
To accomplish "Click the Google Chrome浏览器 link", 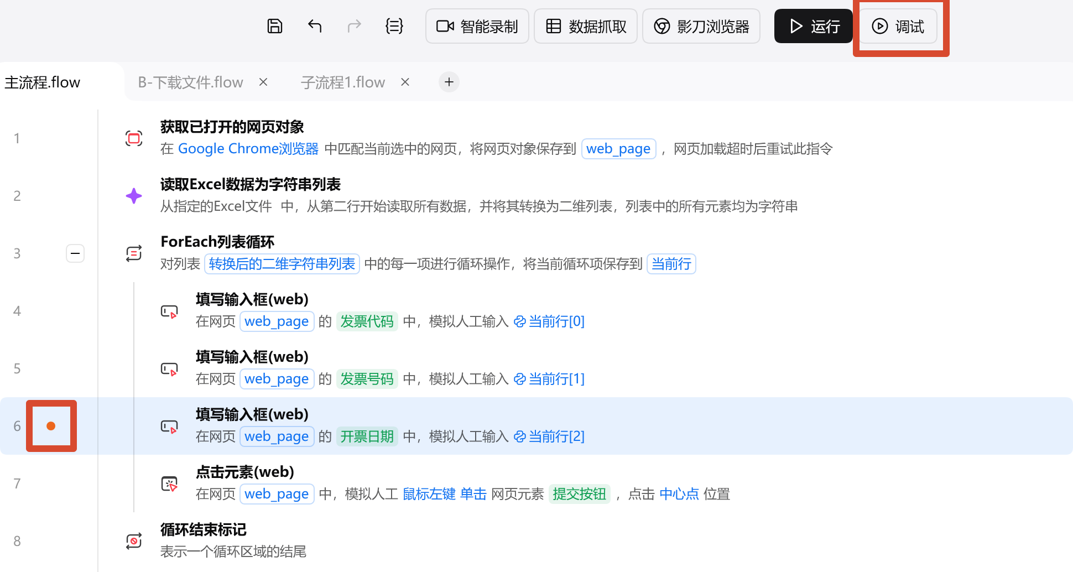I will [x=248, y=149].
